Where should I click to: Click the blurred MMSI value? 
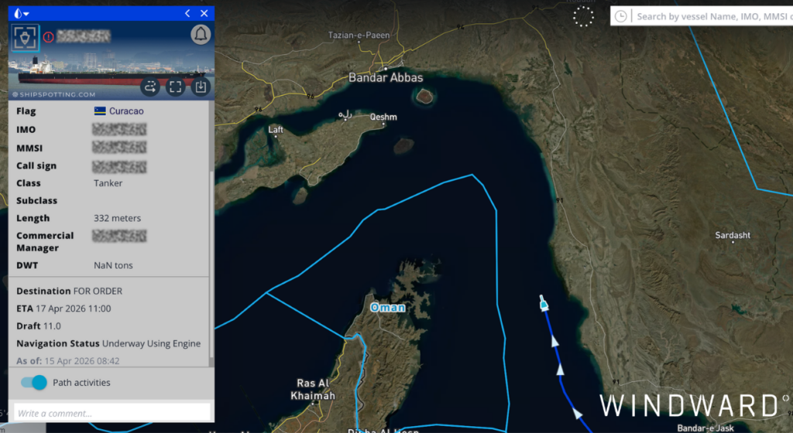click(x=119, y=148)
